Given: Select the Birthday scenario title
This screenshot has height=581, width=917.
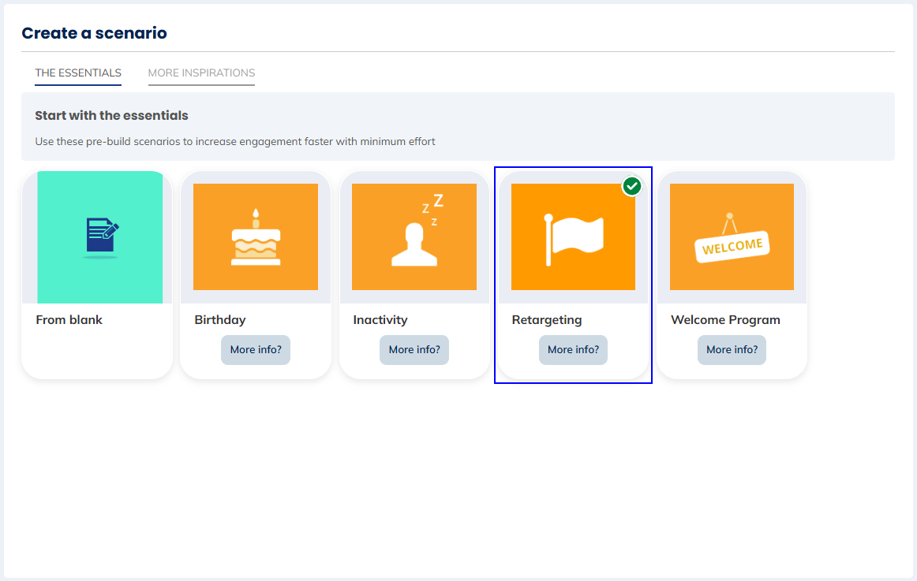Looking at the screenshot, I should tap(220, 320).
